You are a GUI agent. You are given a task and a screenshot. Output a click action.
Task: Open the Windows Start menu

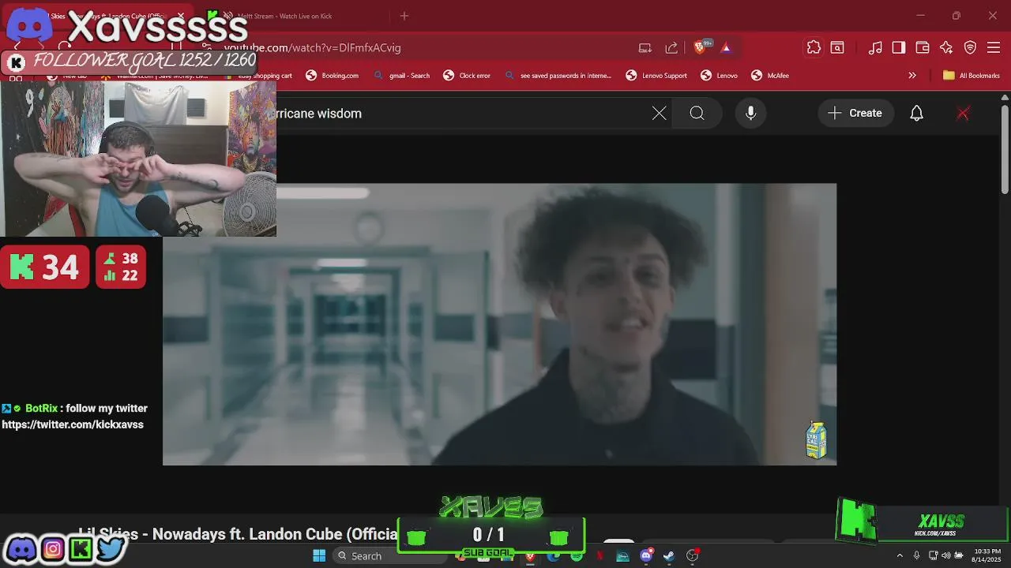[319, 556]
